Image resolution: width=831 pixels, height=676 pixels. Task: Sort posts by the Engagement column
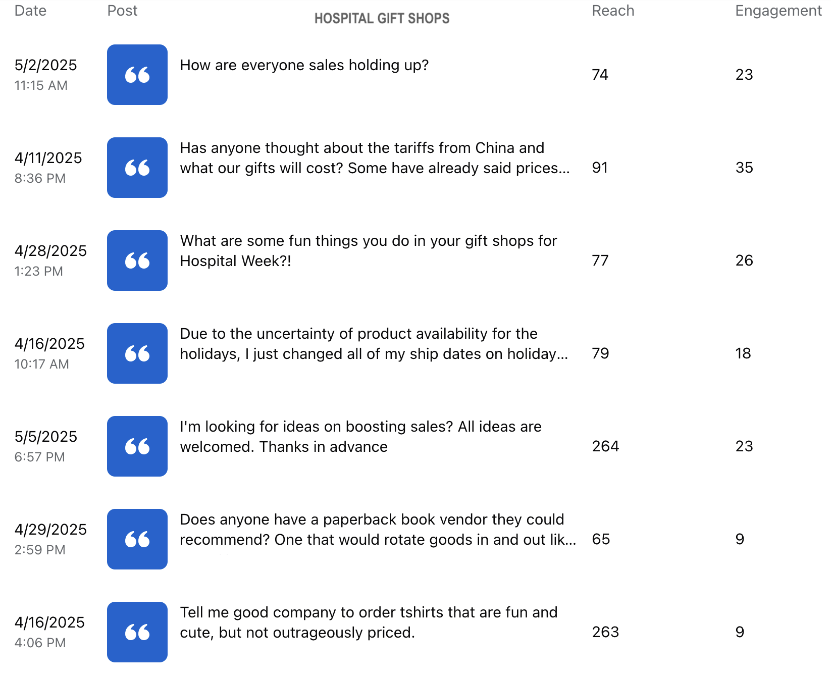point(778,11)
